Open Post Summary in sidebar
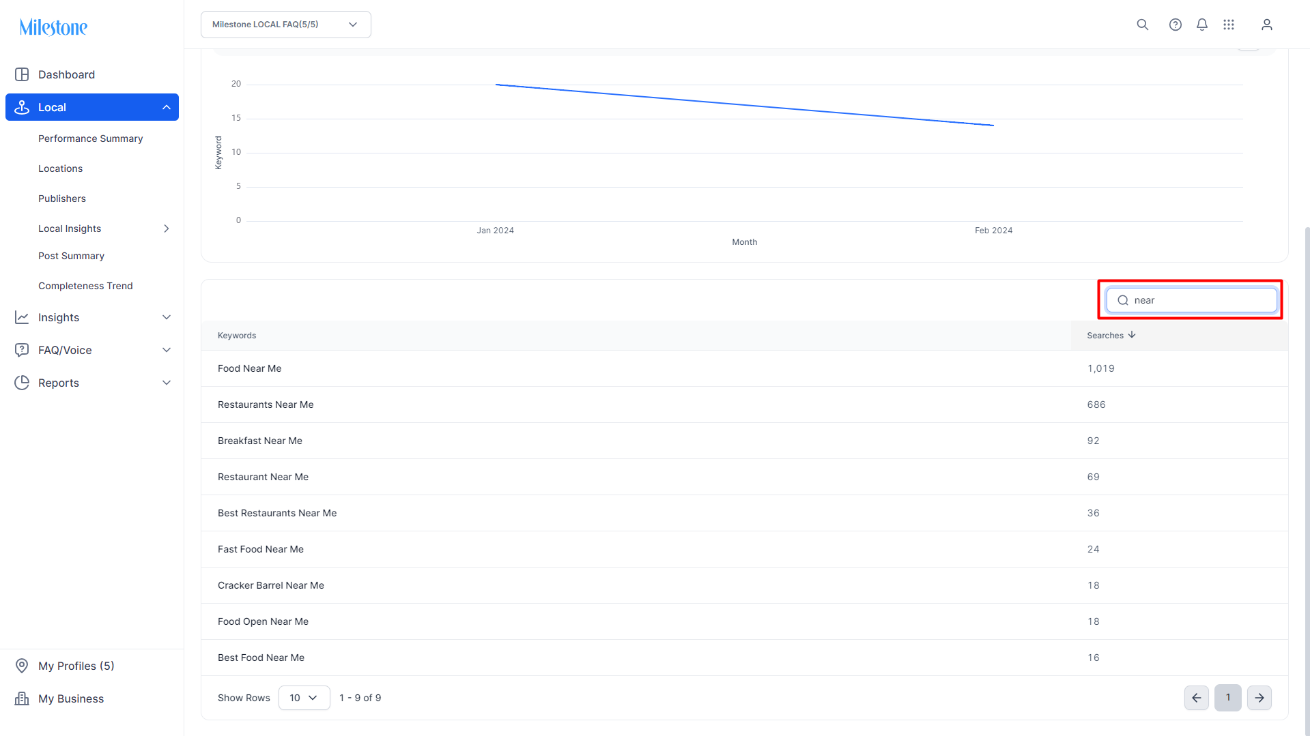The height and width of the screenshot is (736, 1310). click(71, 256)
